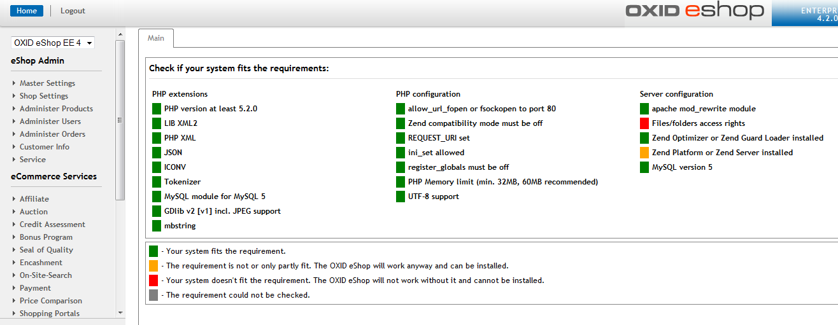
Task: Open Price Comparison in eCommerce Services
Action: 50,301
